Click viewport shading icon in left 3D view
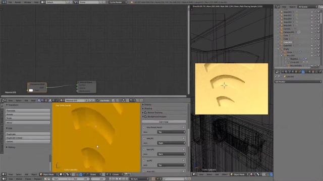The width and height of the screenshot is (323, 181). (x=62, y=174)
